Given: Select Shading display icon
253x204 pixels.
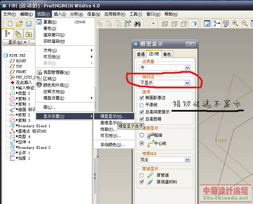Looking at the screenshot, I should tap(193, 24).
